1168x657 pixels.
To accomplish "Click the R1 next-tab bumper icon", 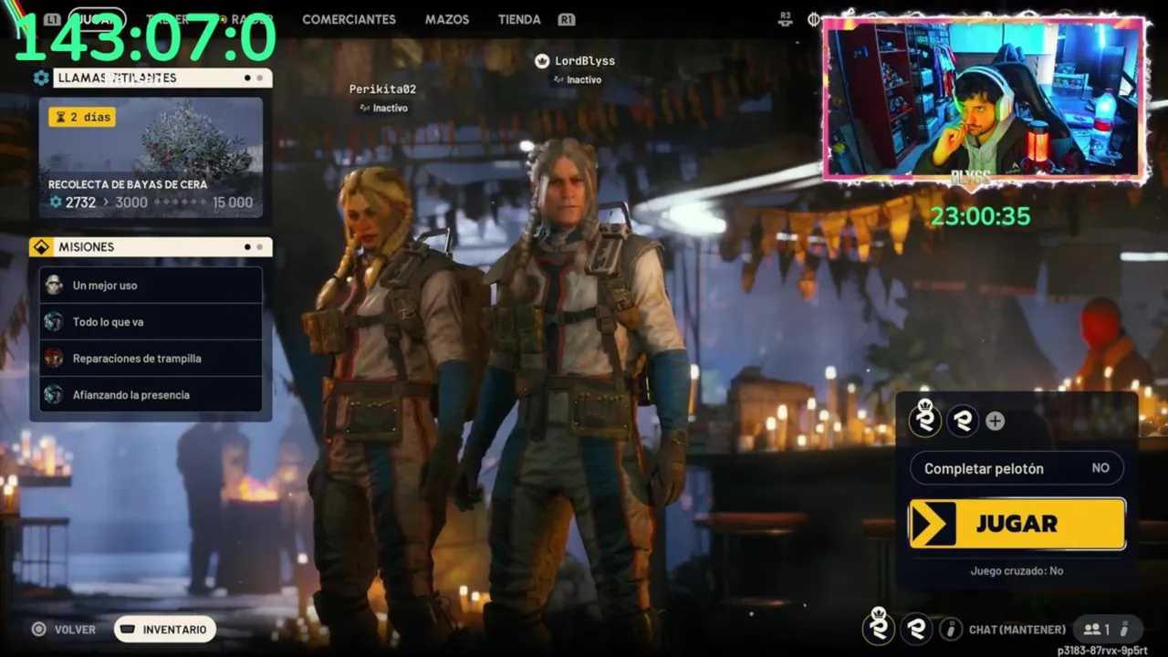I will pyautogui.click(x=566, y=19).
